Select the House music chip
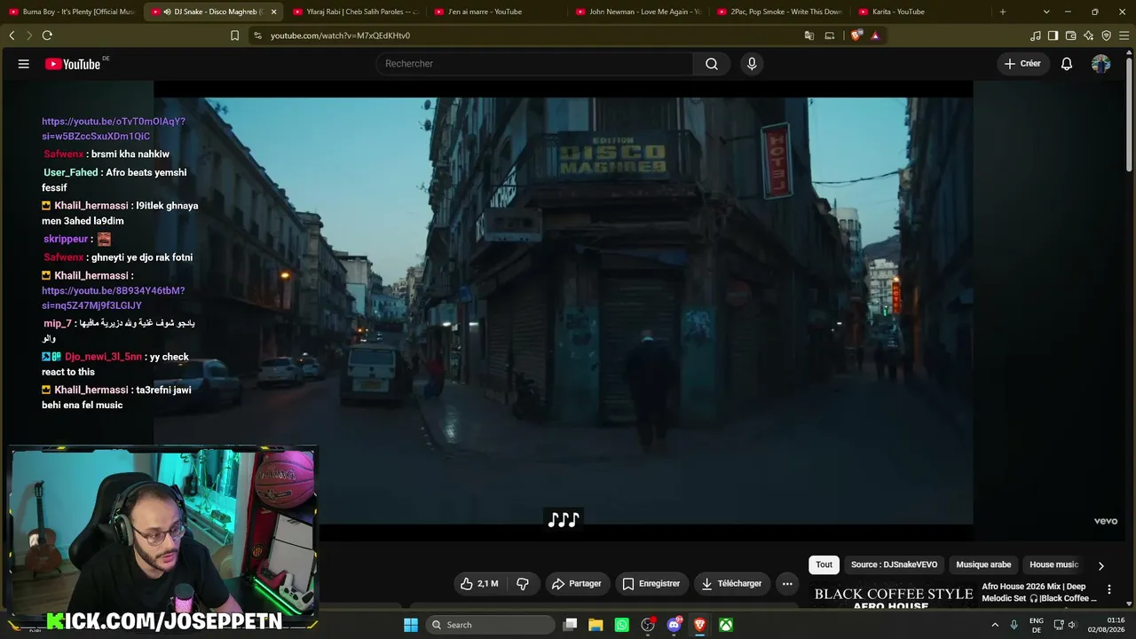This screenshot has height=639, width=1136. click(1054, 564)
